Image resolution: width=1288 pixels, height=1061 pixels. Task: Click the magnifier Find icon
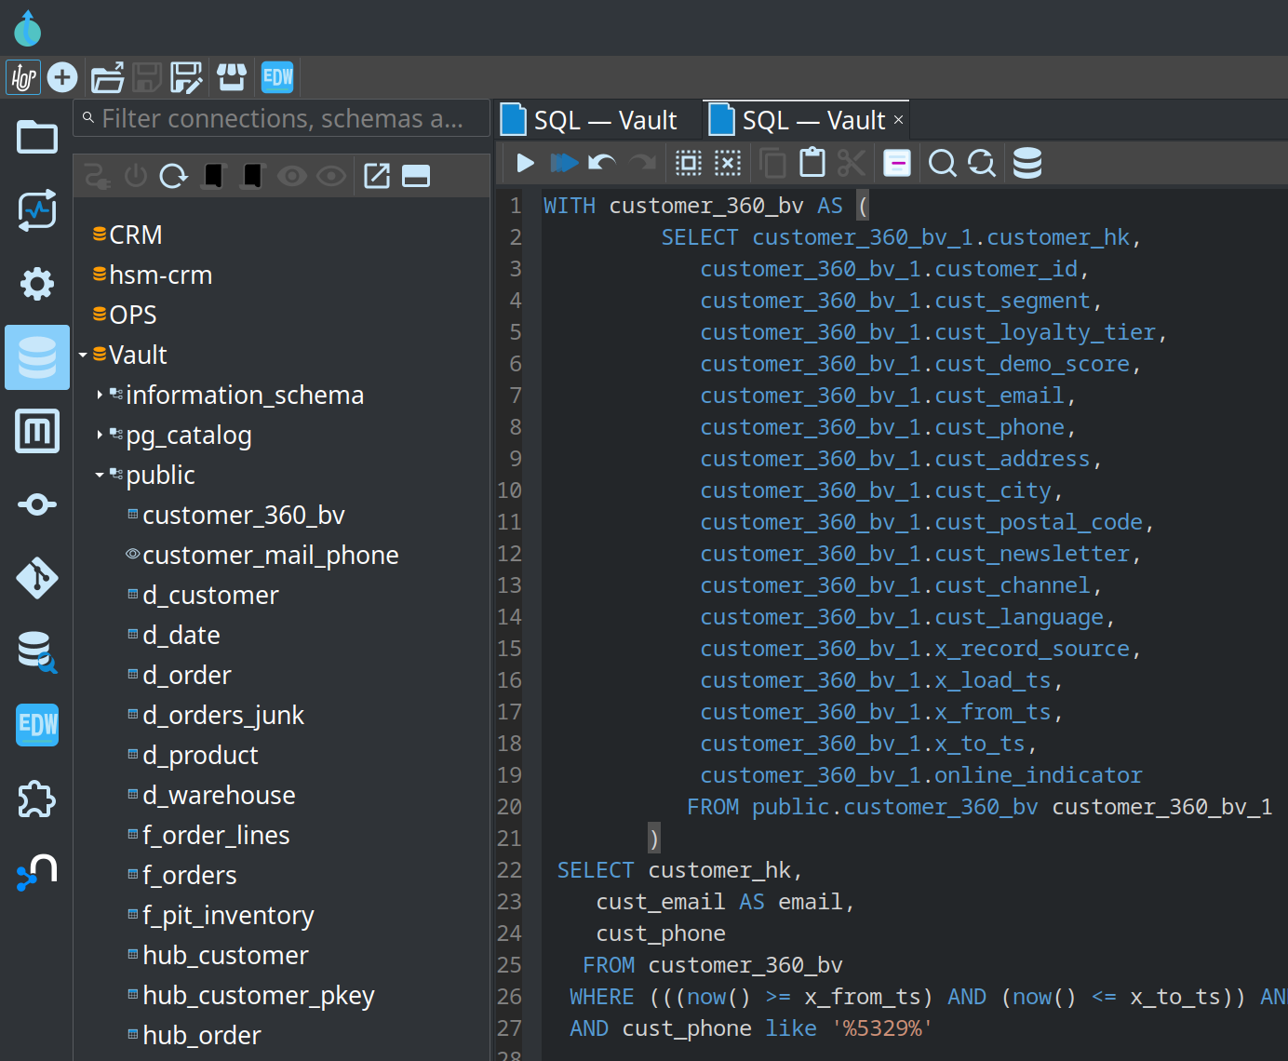point(943,164)
